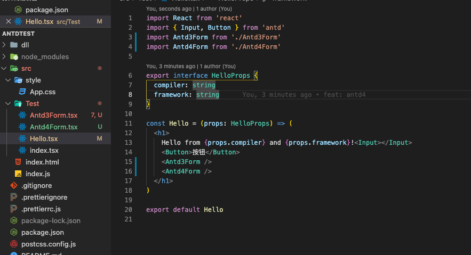Open index.tsx from the file tree
471x255 pixels.
[44, 150]
